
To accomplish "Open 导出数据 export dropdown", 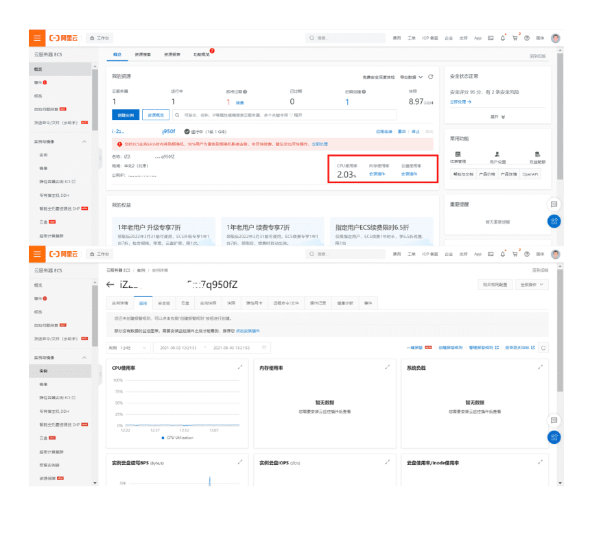I will [x=411, y=77].
